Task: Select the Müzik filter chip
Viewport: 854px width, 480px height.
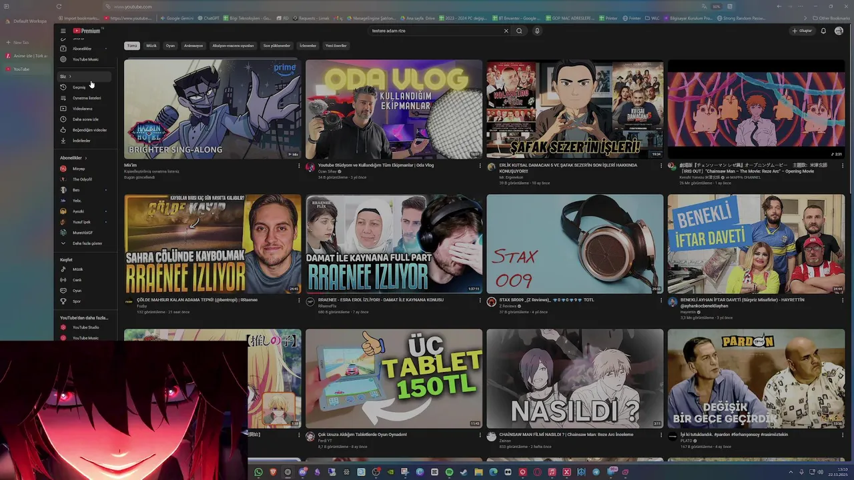Action: tap(151, 46)
